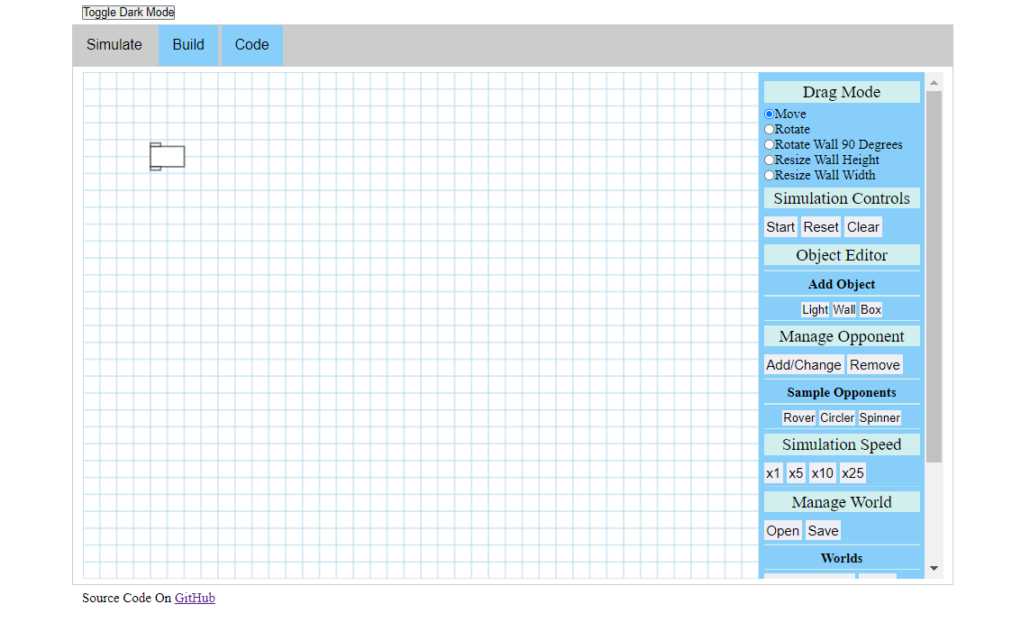Open the Code tab
The image size is (1012, 641).
click(x=251, y=44)
